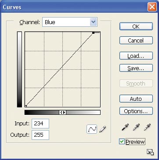
Task: Choose the pencil draw-curve tool
Action: coord(102,129)
